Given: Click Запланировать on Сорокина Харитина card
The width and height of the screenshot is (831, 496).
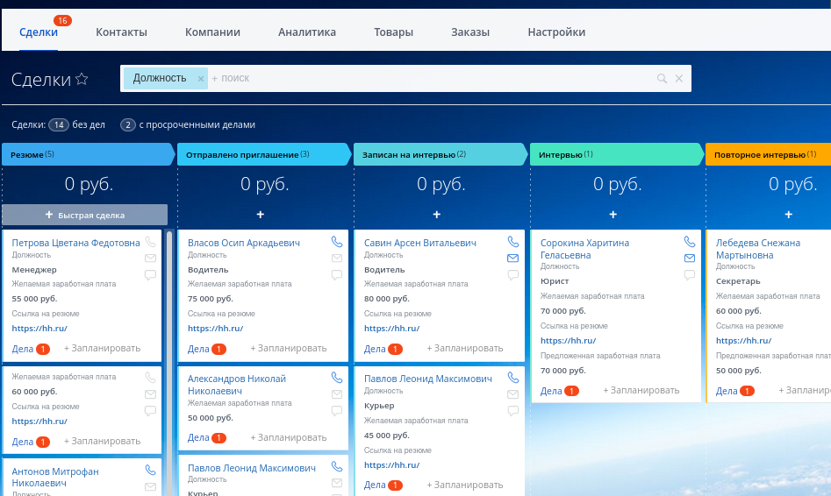Looking at the screenshot, I should coord(641,390).
